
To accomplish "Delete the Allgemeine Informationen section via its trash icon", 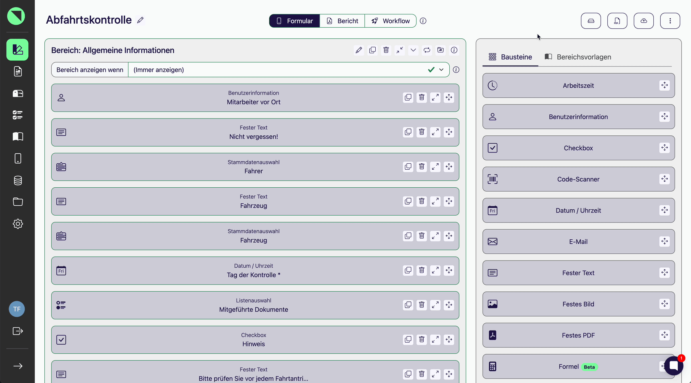I will (386, 50).
